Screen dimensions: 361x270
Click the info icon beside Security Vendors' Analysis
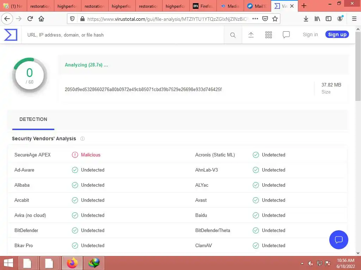(x=82, y=139)
